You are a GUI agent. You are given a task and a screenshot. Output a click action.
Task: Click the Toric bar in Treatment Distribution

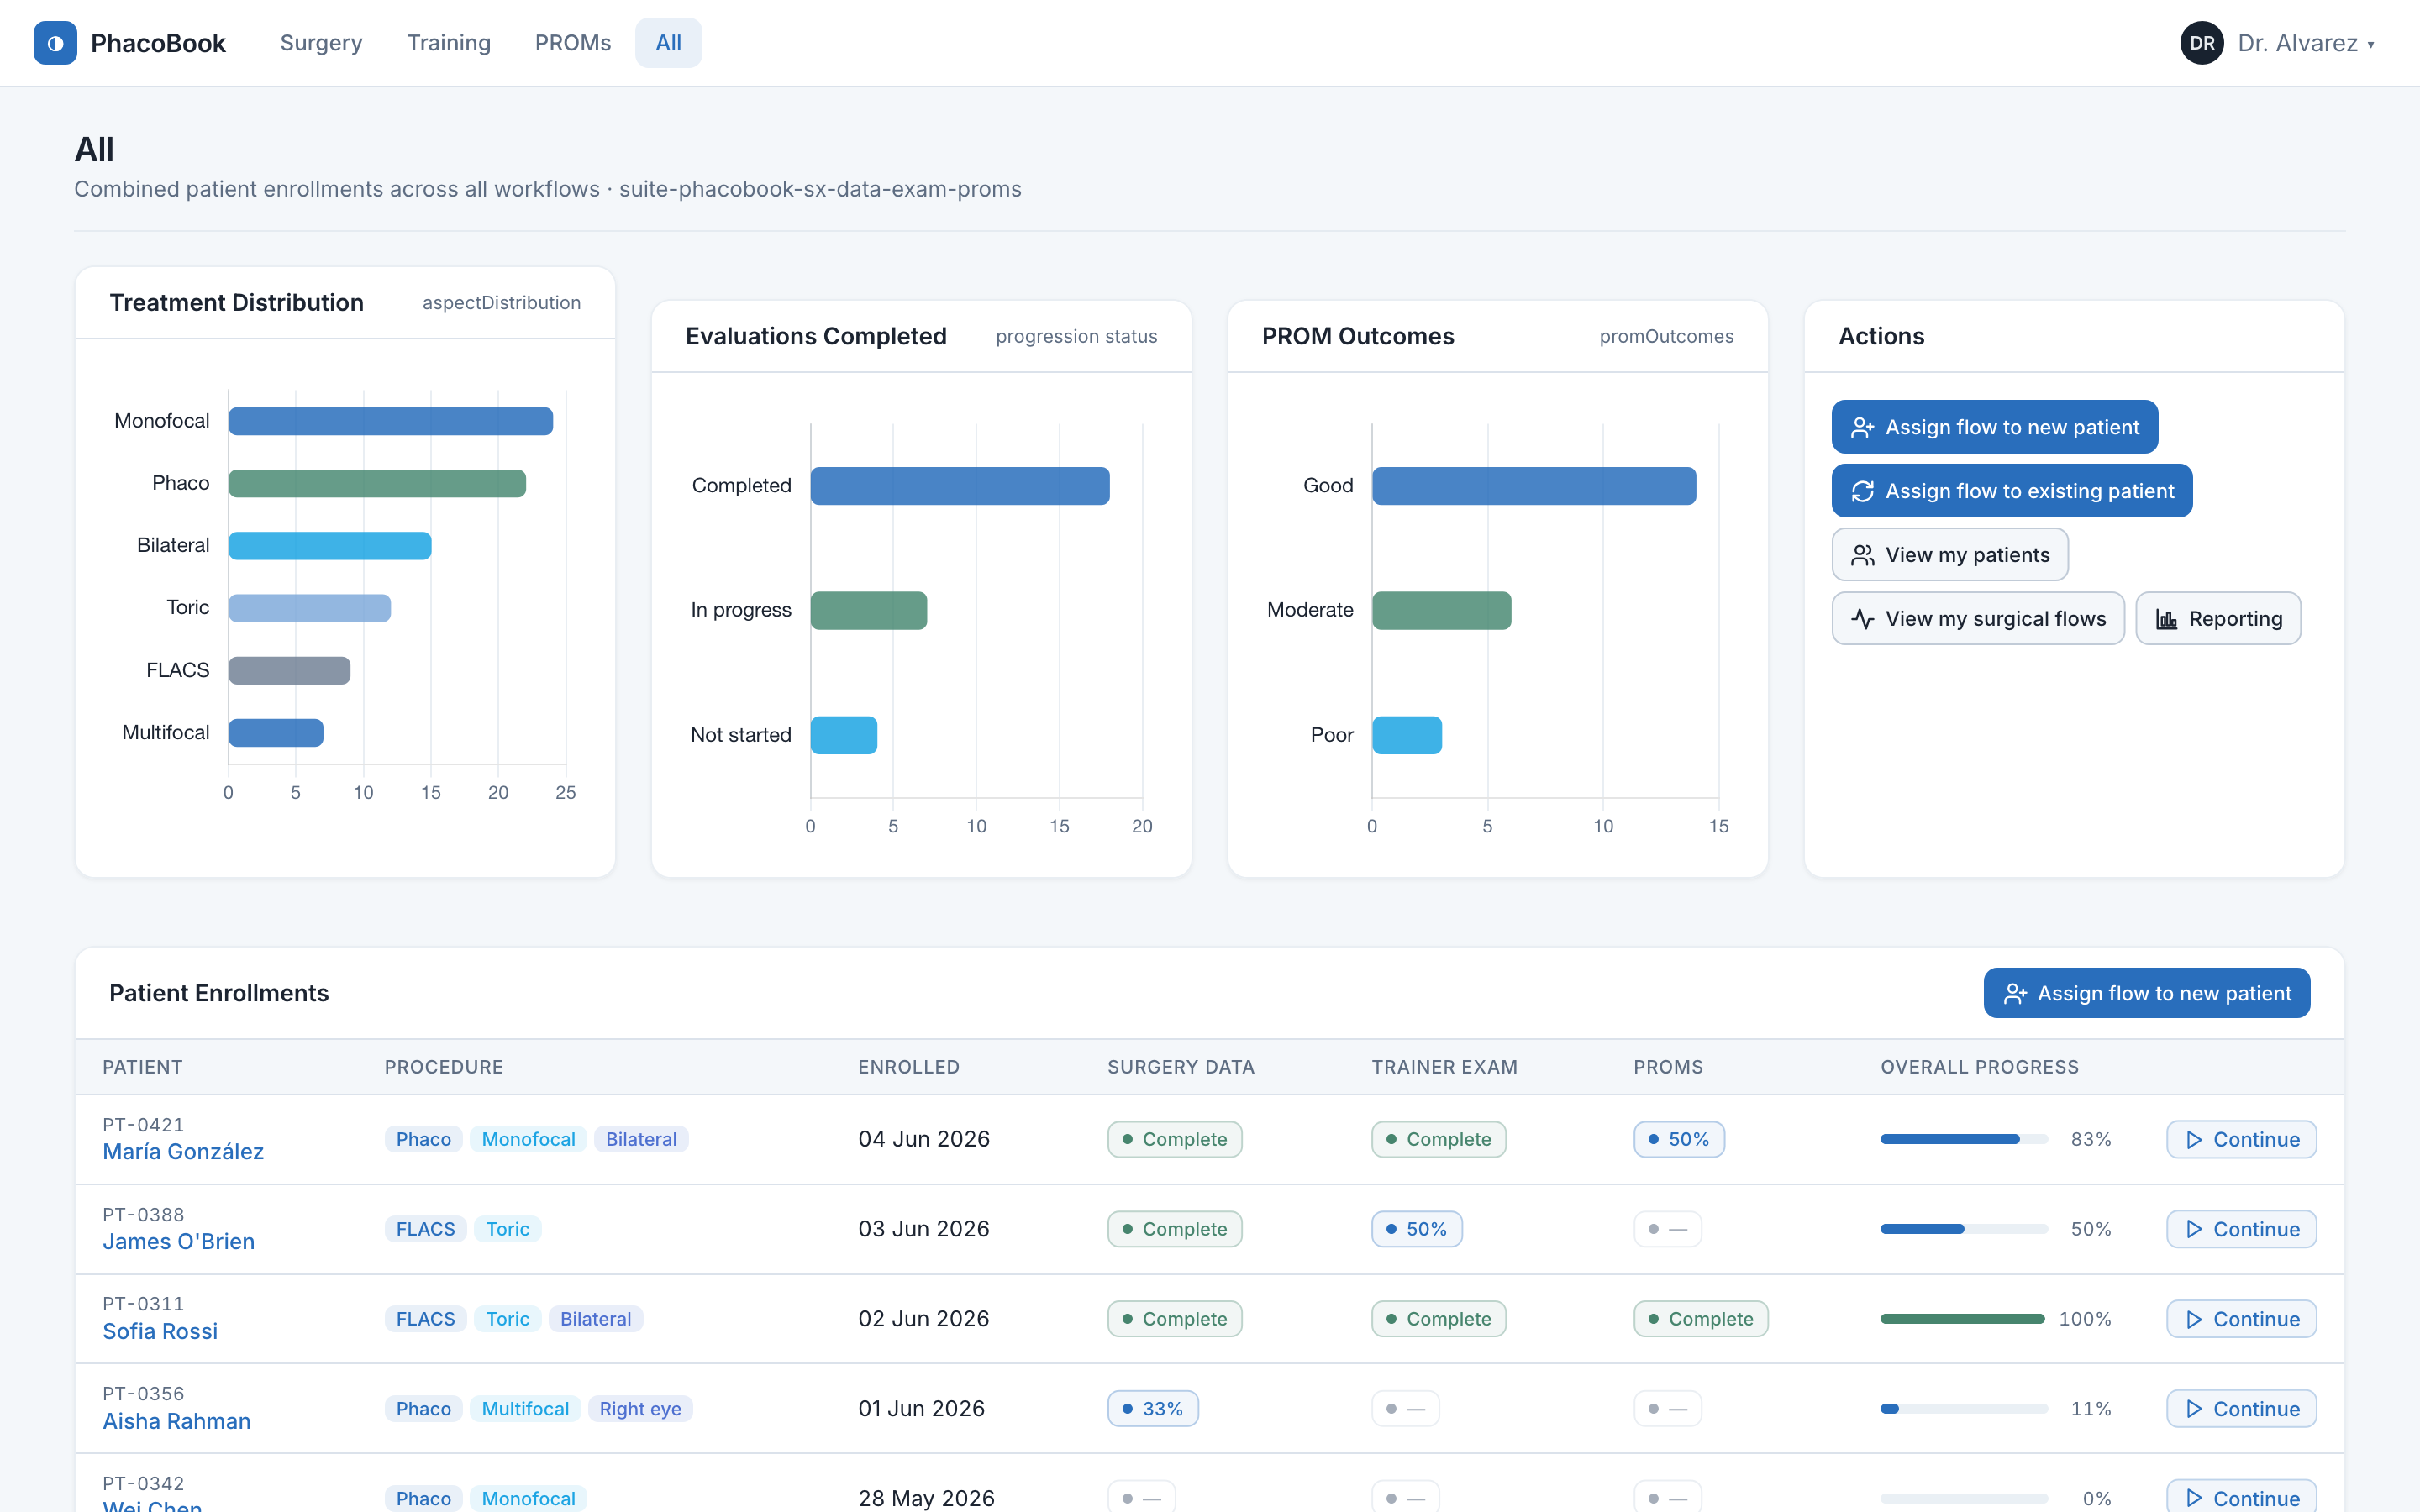[309, 608]
